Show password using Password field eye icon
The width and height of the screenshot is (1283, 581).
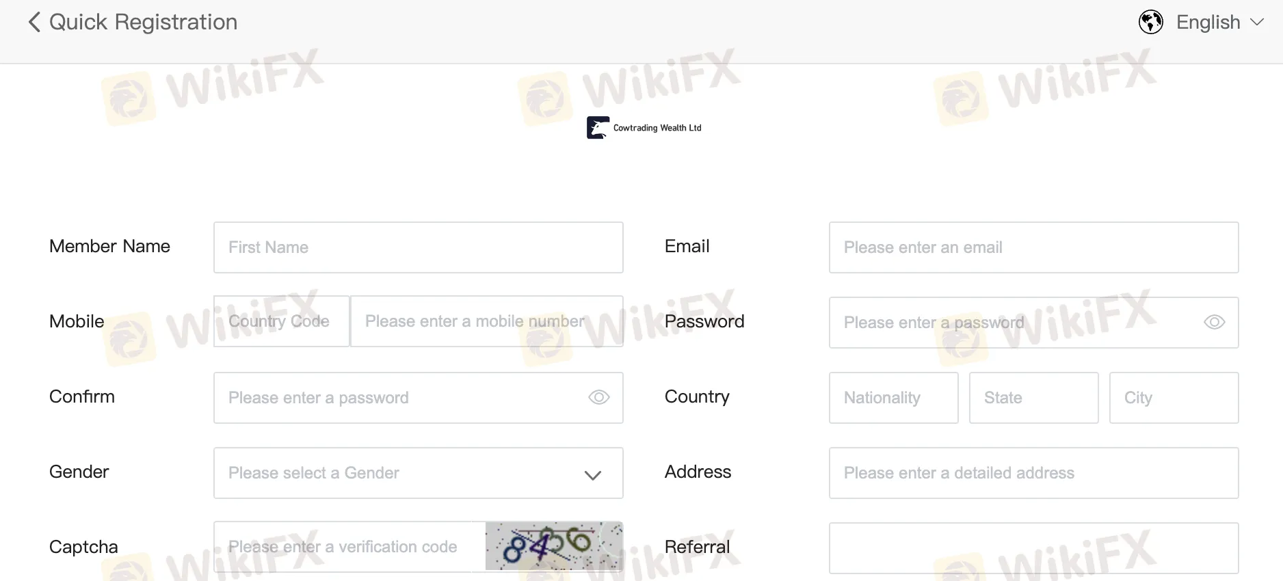click(1214, 322)
